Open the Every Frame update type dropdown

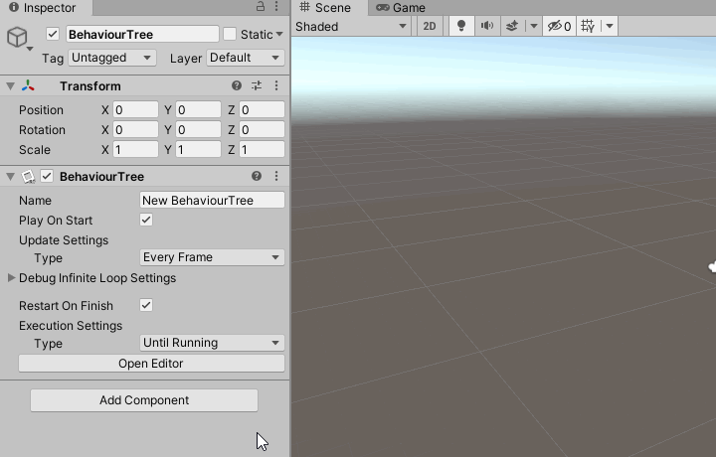click(x=212, y=257)
